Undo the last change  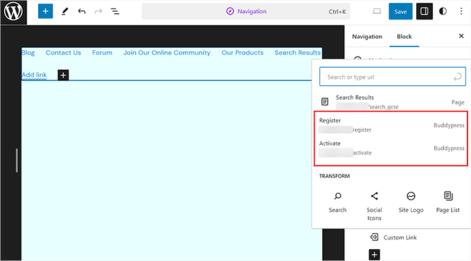coord(82,11)
